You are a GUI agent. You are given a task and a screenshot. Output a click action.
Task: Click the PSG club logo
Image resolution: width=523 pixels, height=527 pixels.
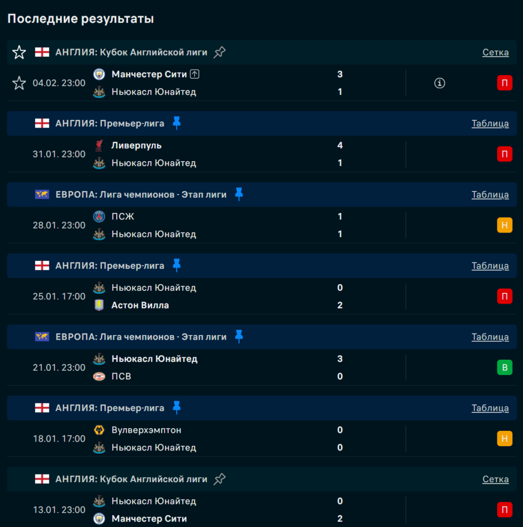pyautogui.click(x=99, y=217)
